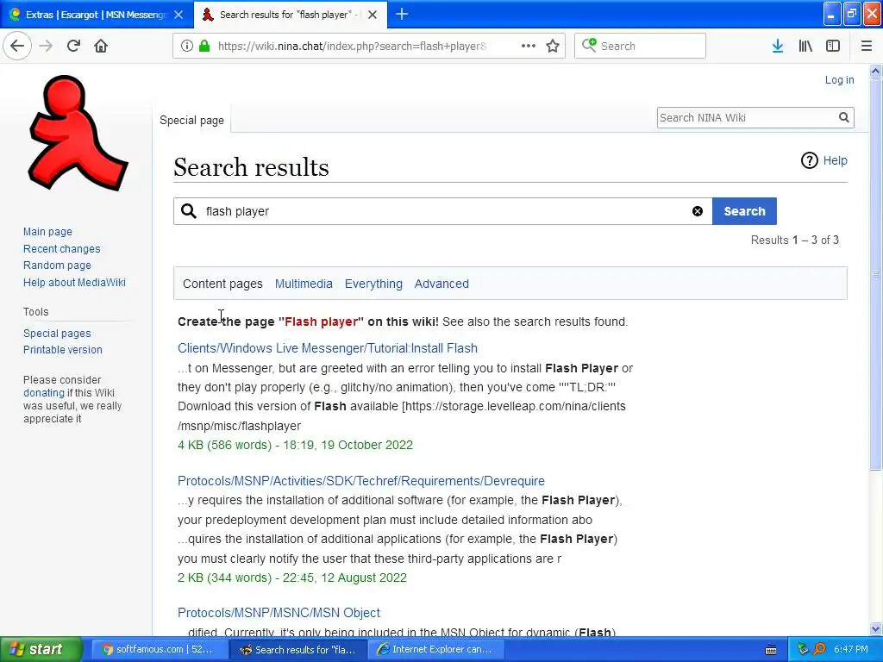
Task: Open Advanced search options
Action: point(441,284)
